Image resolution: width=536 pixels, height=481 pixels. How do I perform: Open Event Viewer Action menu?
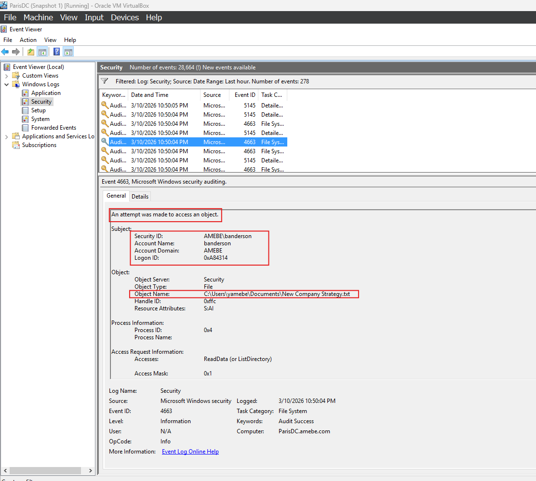pos(28,40)
